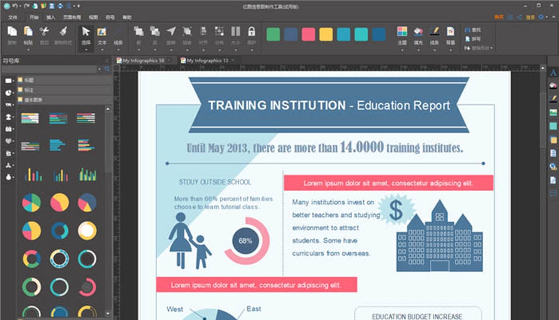559x320 pixels.
Task: Expand the dropdown under Theme
Action: 402,50
